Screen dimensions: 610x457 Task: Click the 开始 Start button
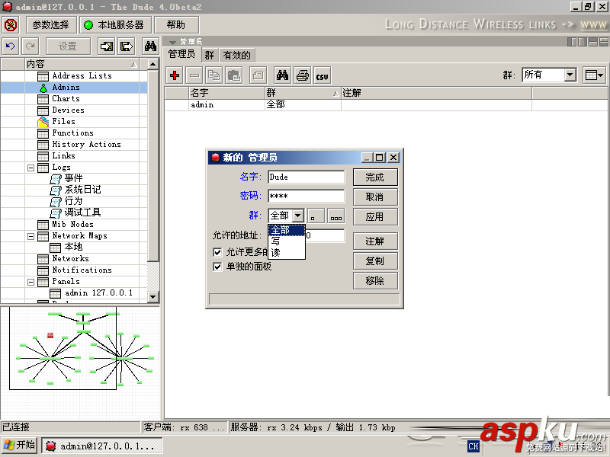20,446
